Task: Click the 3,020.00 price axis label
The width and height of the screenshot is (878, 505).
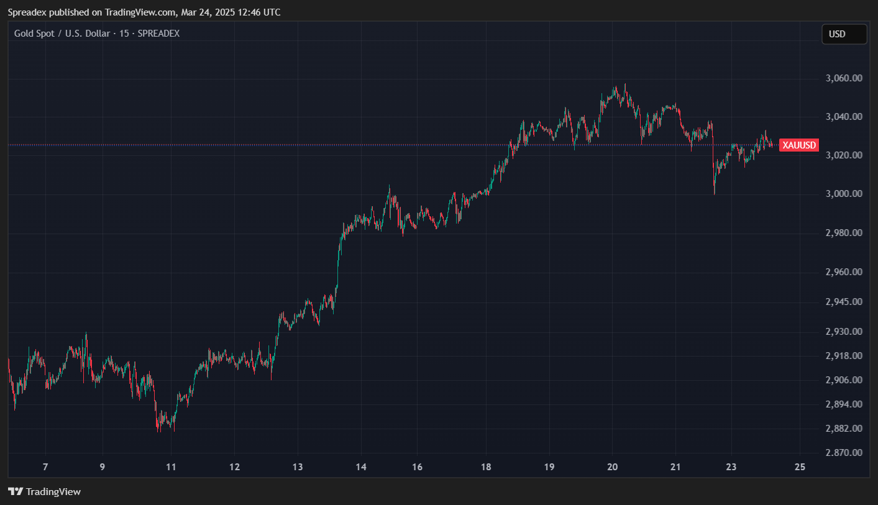Action: [844, 155]
